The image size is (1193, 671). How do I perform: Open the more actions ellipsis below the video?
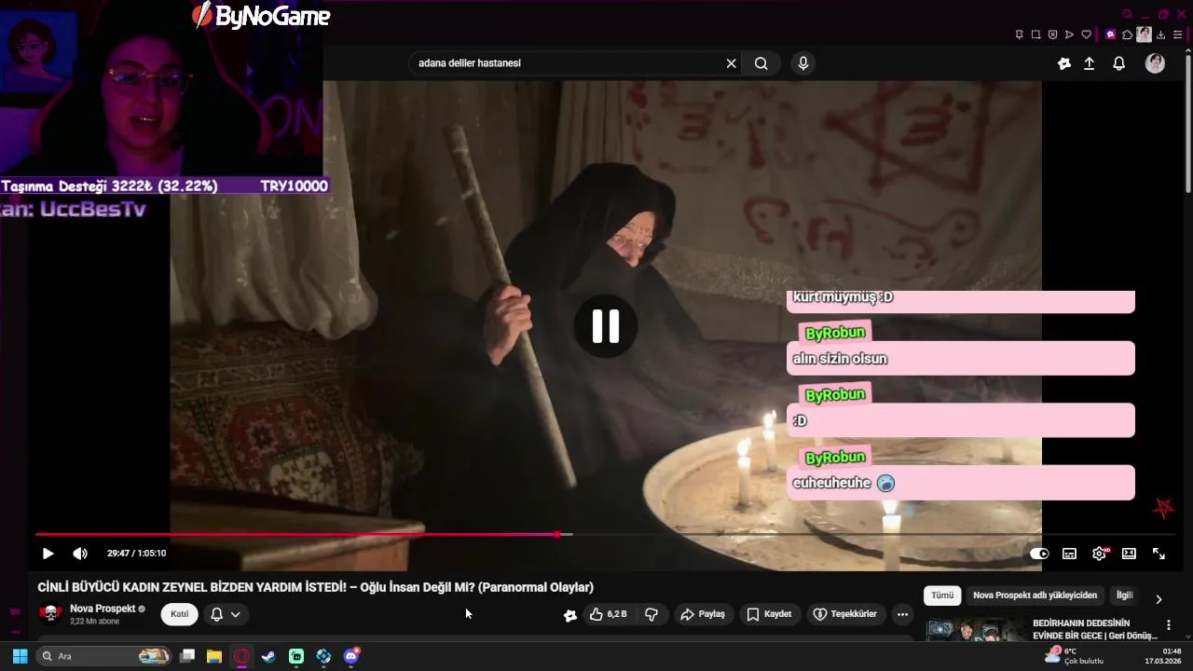[x=902, y=614]
